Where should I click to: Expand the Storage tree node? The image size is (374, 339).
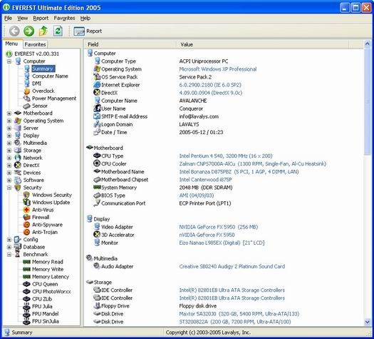[9, 151]
